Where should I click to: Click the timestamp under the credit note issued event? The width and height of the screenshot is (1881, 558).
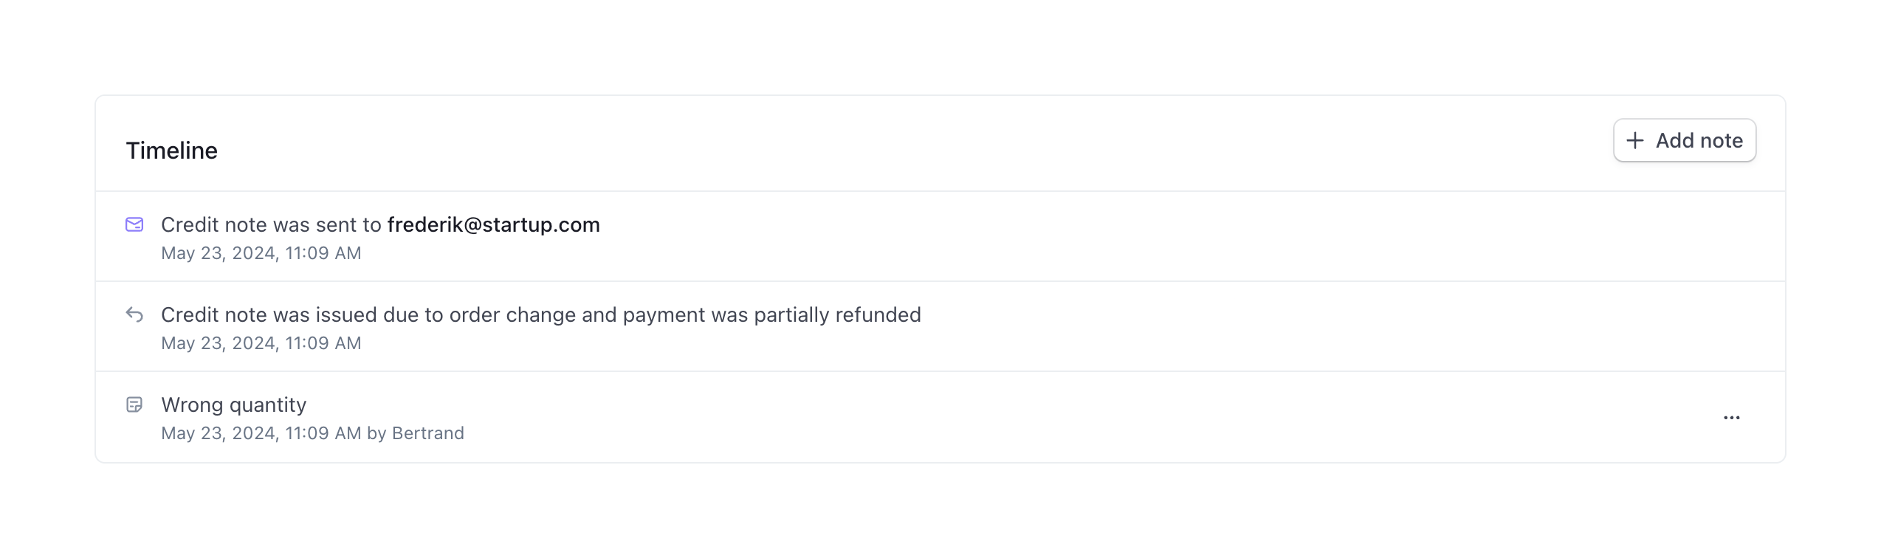pos(261,343)
